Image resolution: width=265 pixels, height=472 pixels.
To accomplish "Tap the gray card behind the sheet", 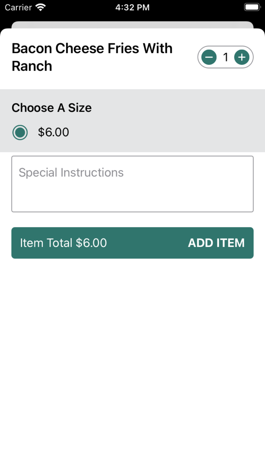I will tap(132, 25).
